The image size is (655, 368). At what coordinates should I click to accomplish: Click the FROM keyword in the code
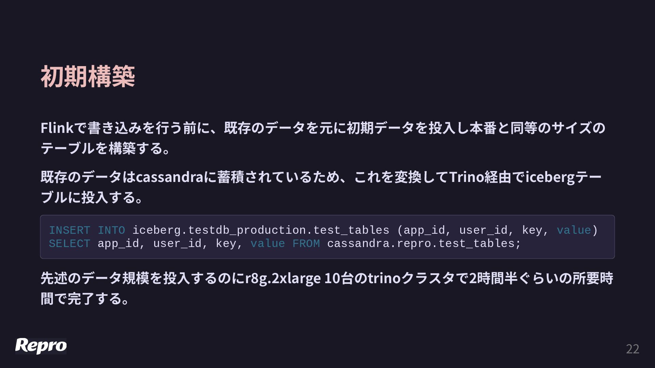[306, 244]
